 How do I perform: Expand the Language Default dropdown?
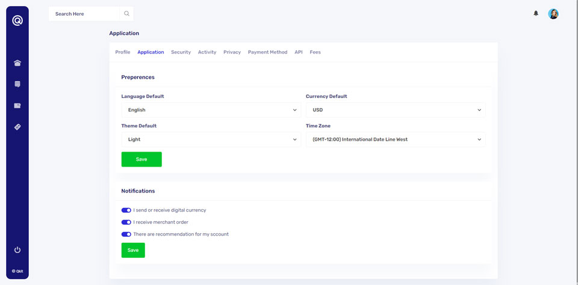(211, 110)
